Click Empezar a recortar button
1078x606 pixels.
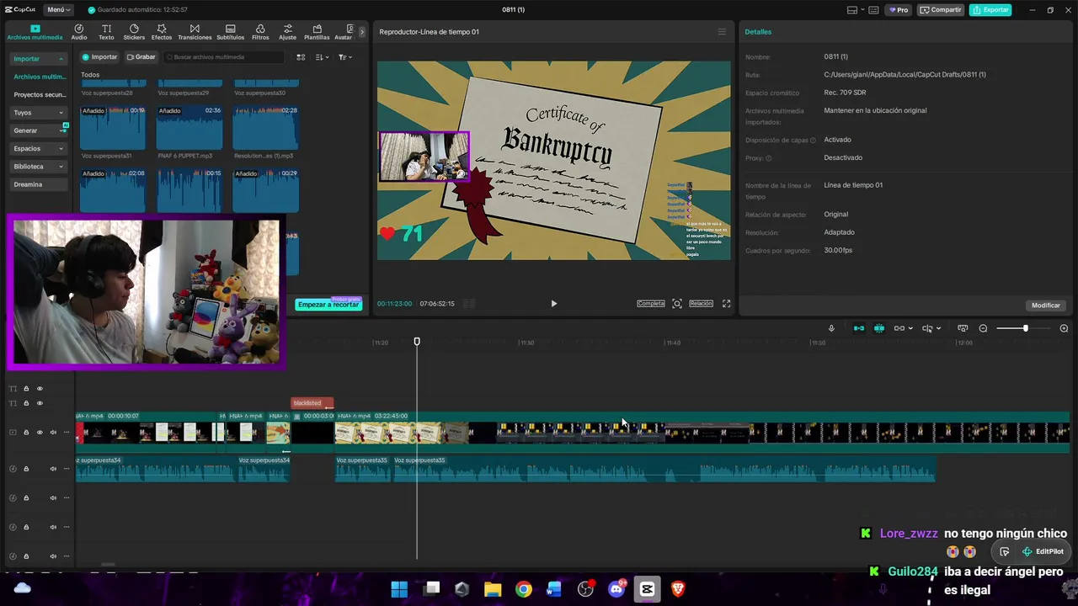(328, 304)
